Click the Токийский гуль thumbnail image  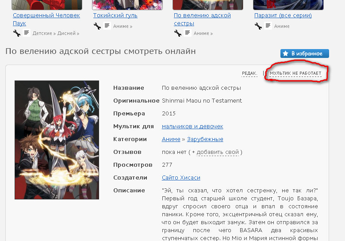click(127, 5)
